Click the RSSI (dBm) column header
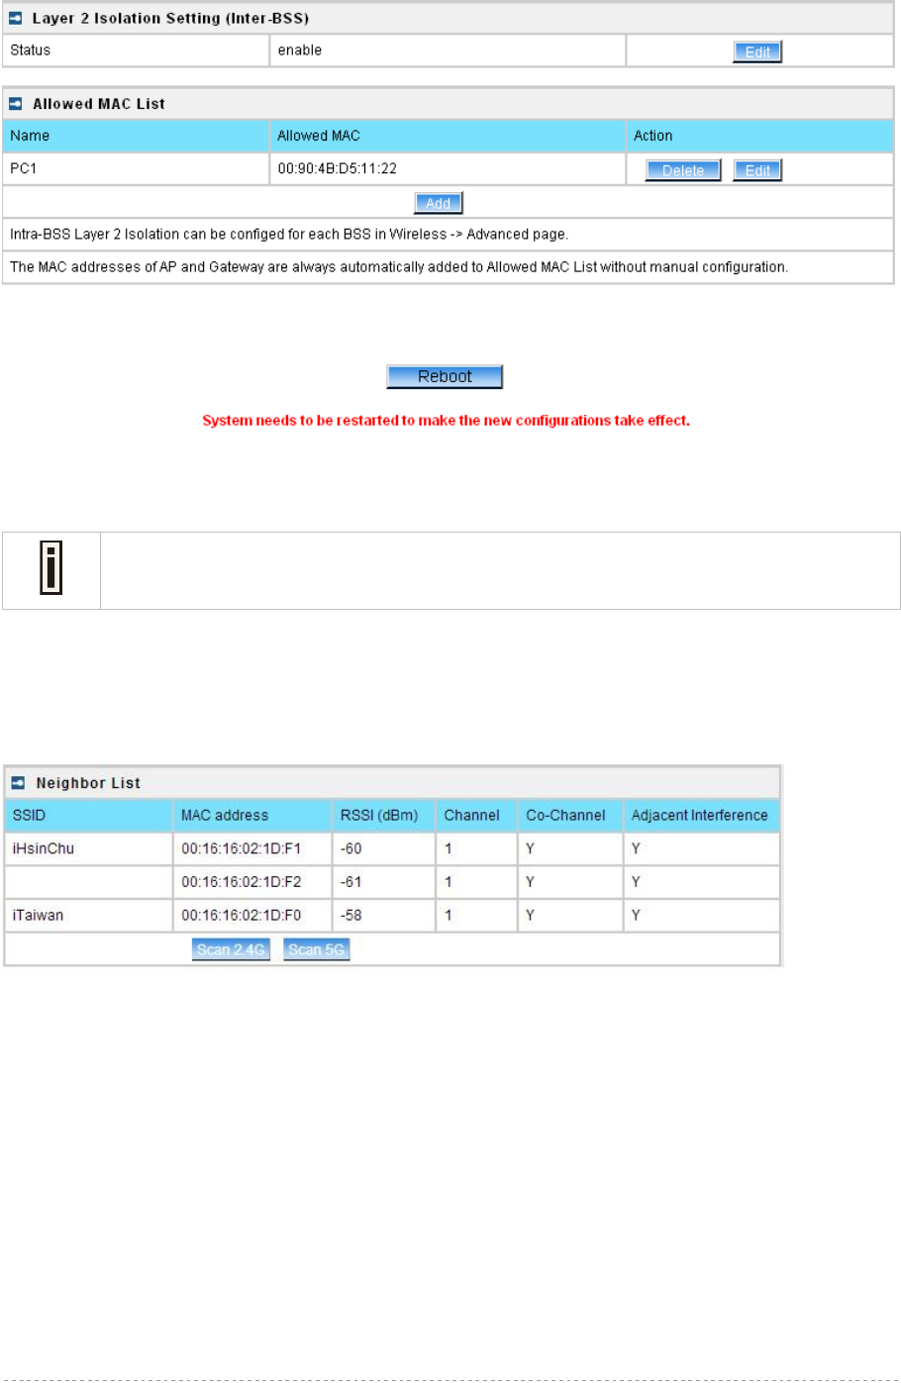 tap(383, 816)
